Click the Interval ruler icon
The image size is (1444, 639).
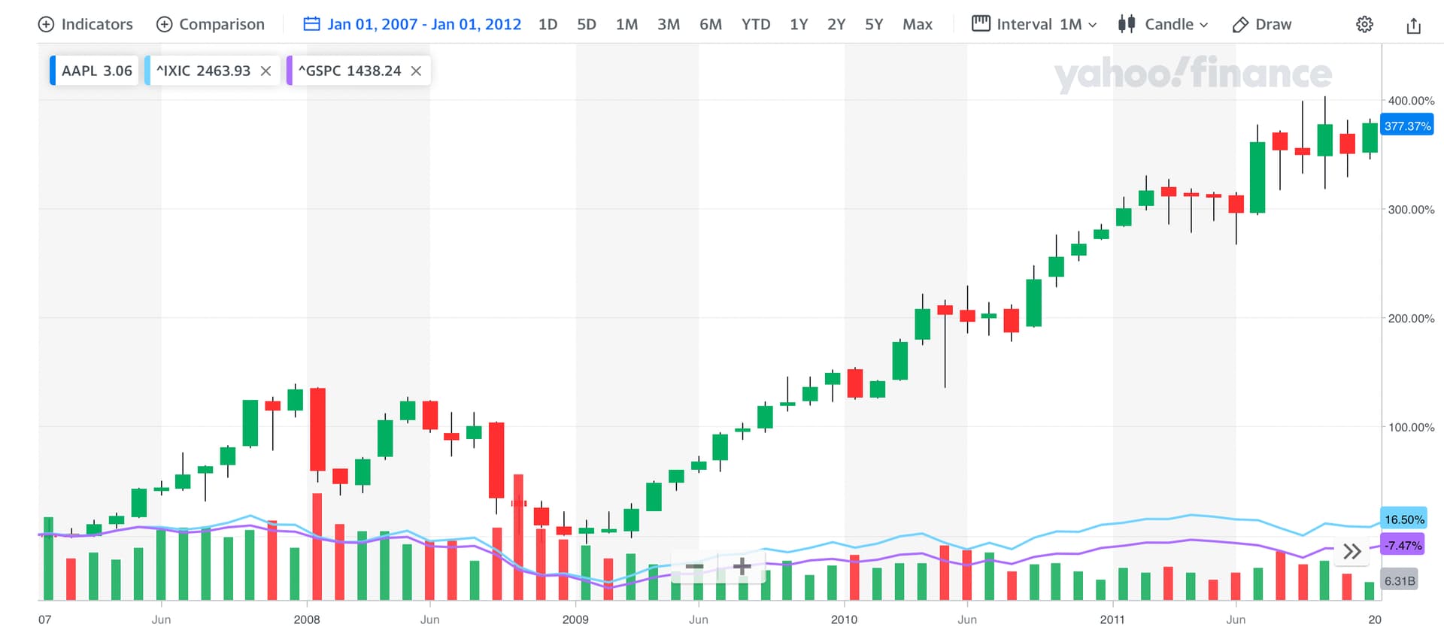(981, 23)
